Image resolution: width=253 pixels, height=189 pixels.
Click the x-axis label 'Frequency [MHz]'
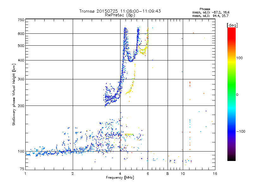pos(120,178)
